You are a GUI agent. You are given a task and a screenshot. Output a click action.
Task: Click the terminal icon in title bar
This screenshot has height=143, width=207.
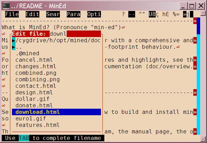pyautogui.click(x=6, y=6)
